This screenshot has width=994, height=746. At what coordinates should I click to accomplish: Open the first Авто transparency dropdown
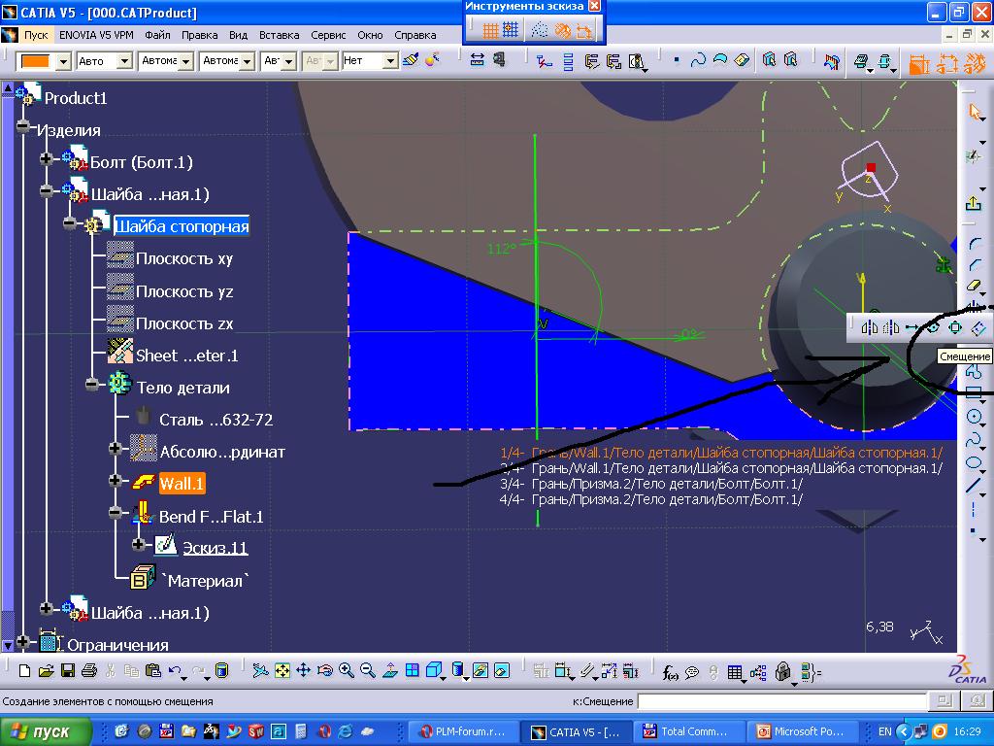click(125, 61)
